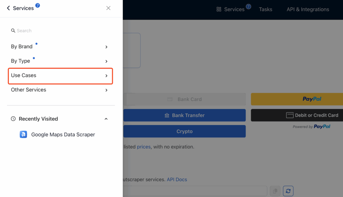The width and height of the screenshot is (343, 197).
Task: Click the Services grid icon in top bar
Action: coord(219,9)
